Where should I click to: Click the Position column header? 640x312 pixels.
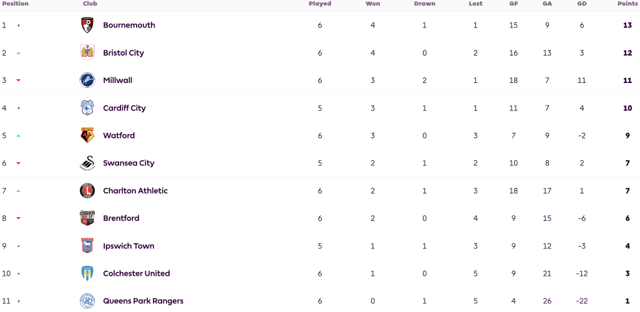pos(16,4)
